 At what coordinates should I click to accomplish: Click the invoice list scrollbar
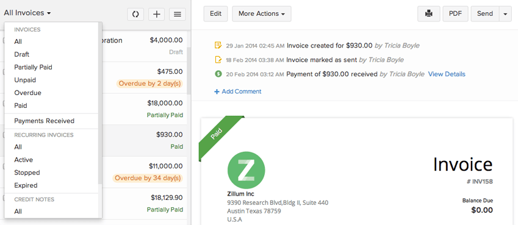click(189, 71)
